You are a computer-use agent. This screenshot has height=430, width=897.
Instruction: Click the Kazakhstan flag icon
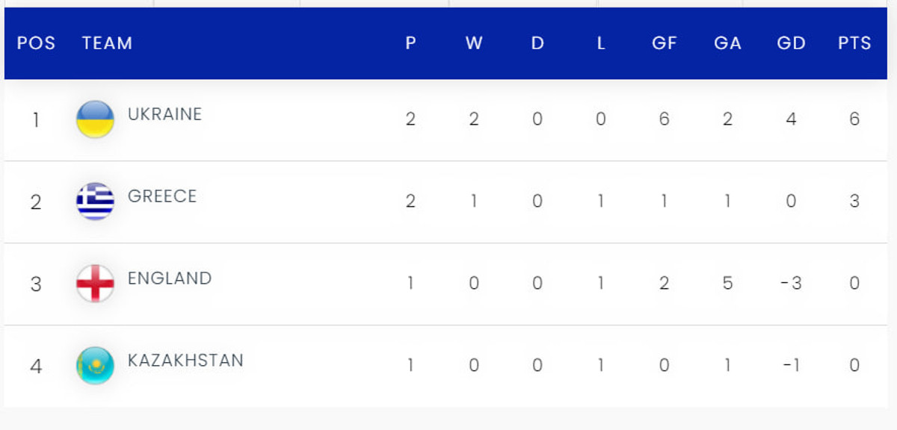tap(95, 366)
